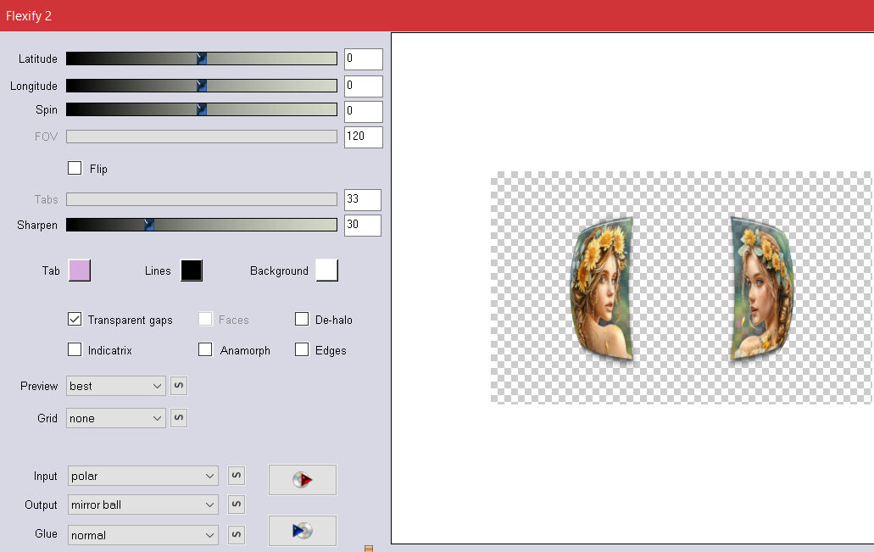874x552 pixels.
Task: Open the Preview quality dropdown
Action: coord(116,386)
